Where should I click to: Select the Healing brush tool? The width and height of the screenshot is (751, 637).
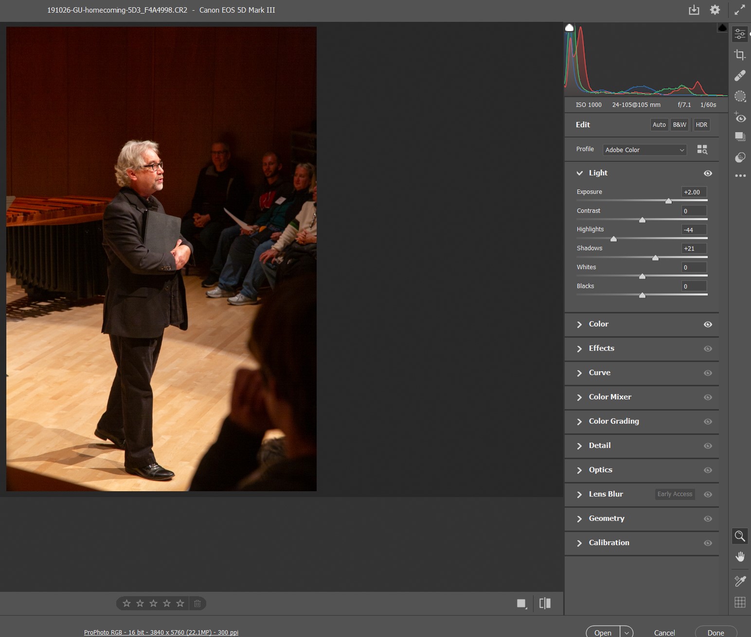[740, 75]
